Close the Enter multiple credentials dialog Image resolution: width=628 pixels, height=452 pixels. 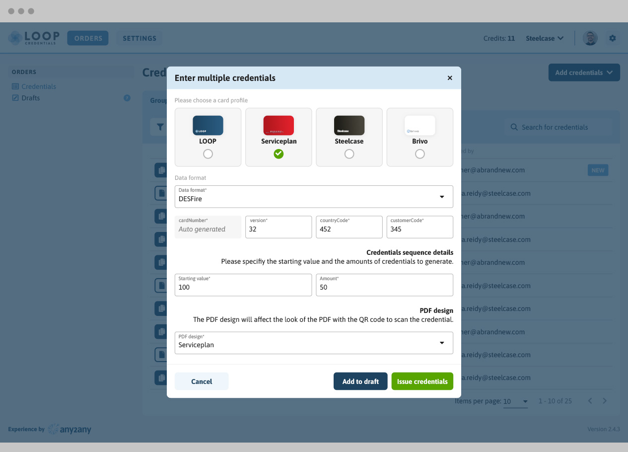click(450, 78)
